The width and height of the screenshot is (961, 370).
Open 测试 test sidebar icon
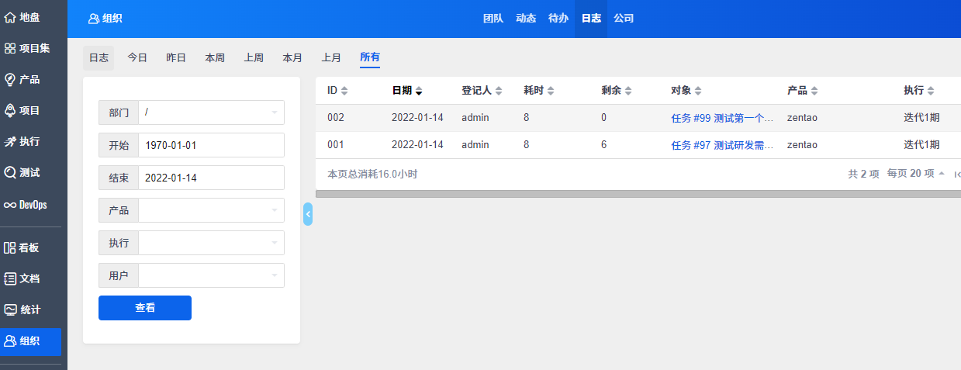tap(11, 172)
